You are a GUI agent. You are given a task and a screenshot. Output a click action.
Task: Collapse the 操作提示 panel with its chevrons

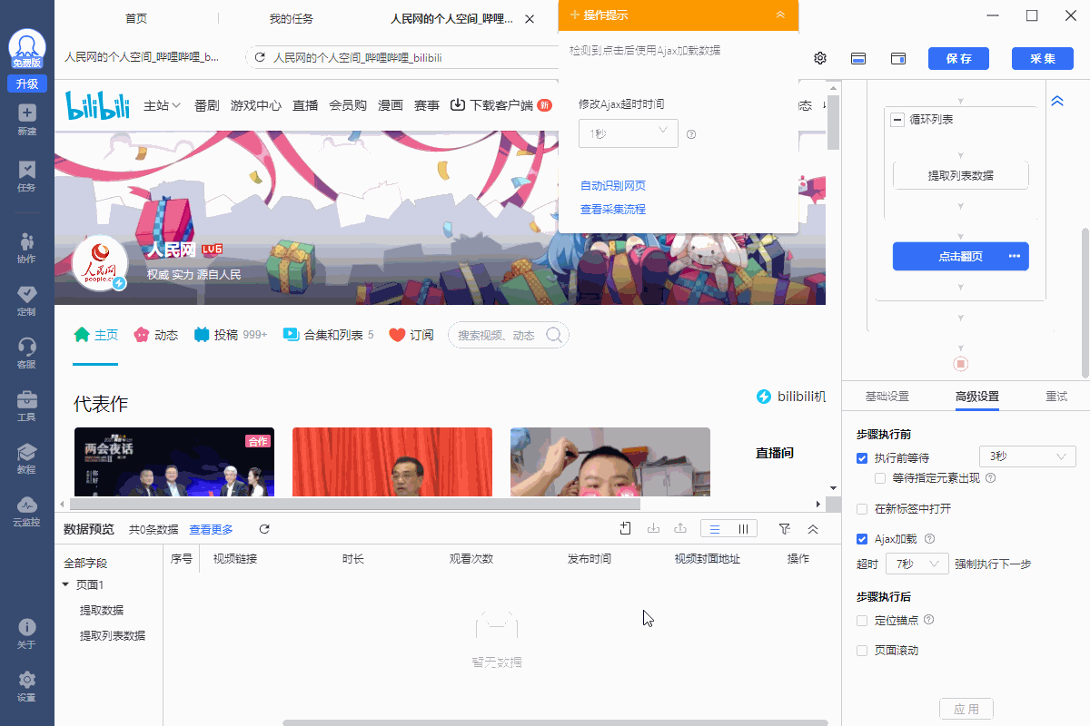(780, 15)
